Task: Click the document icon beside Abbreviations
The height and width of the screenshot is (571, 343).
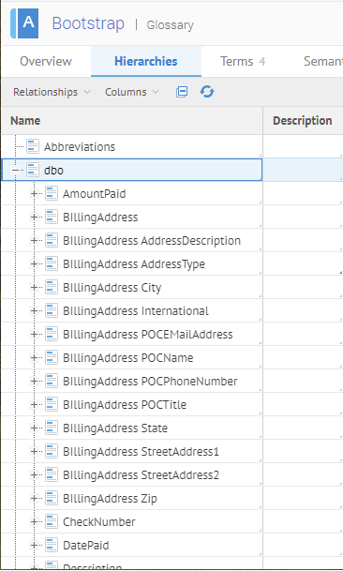Action: click(33, 147)
